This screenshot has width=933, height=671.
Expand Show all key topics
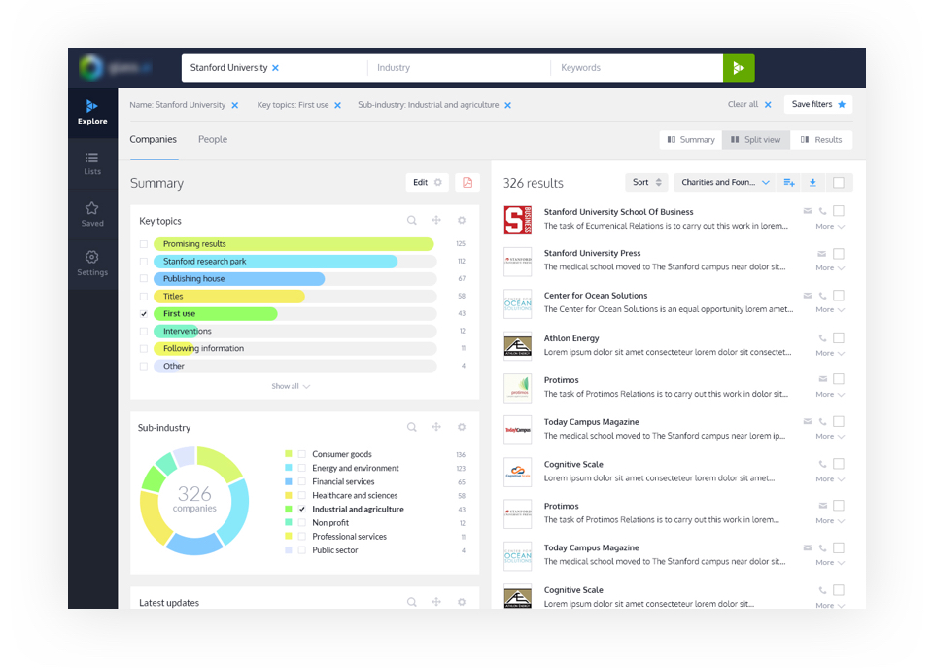(x=291, y=386)
